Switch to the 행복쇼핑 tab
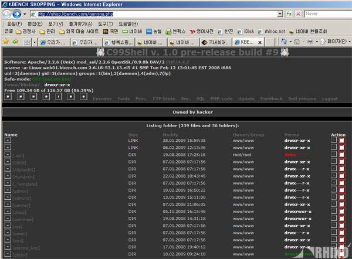 [x=119, y=42]
